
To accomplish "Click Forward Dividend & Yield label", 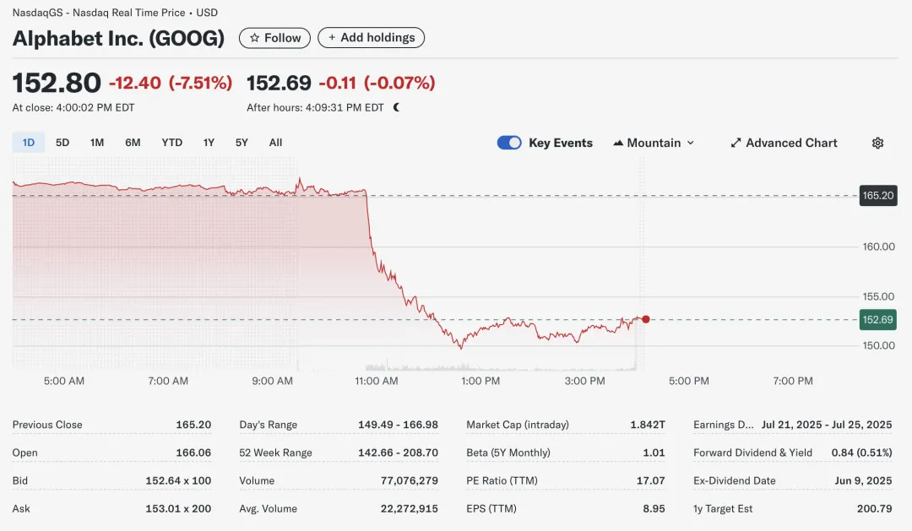I will [x=752, y=452].
